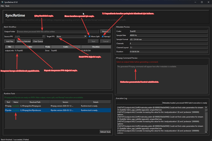
Task: Click the ffprobe version 2026-03-12 cell
Action: point(65,110)
